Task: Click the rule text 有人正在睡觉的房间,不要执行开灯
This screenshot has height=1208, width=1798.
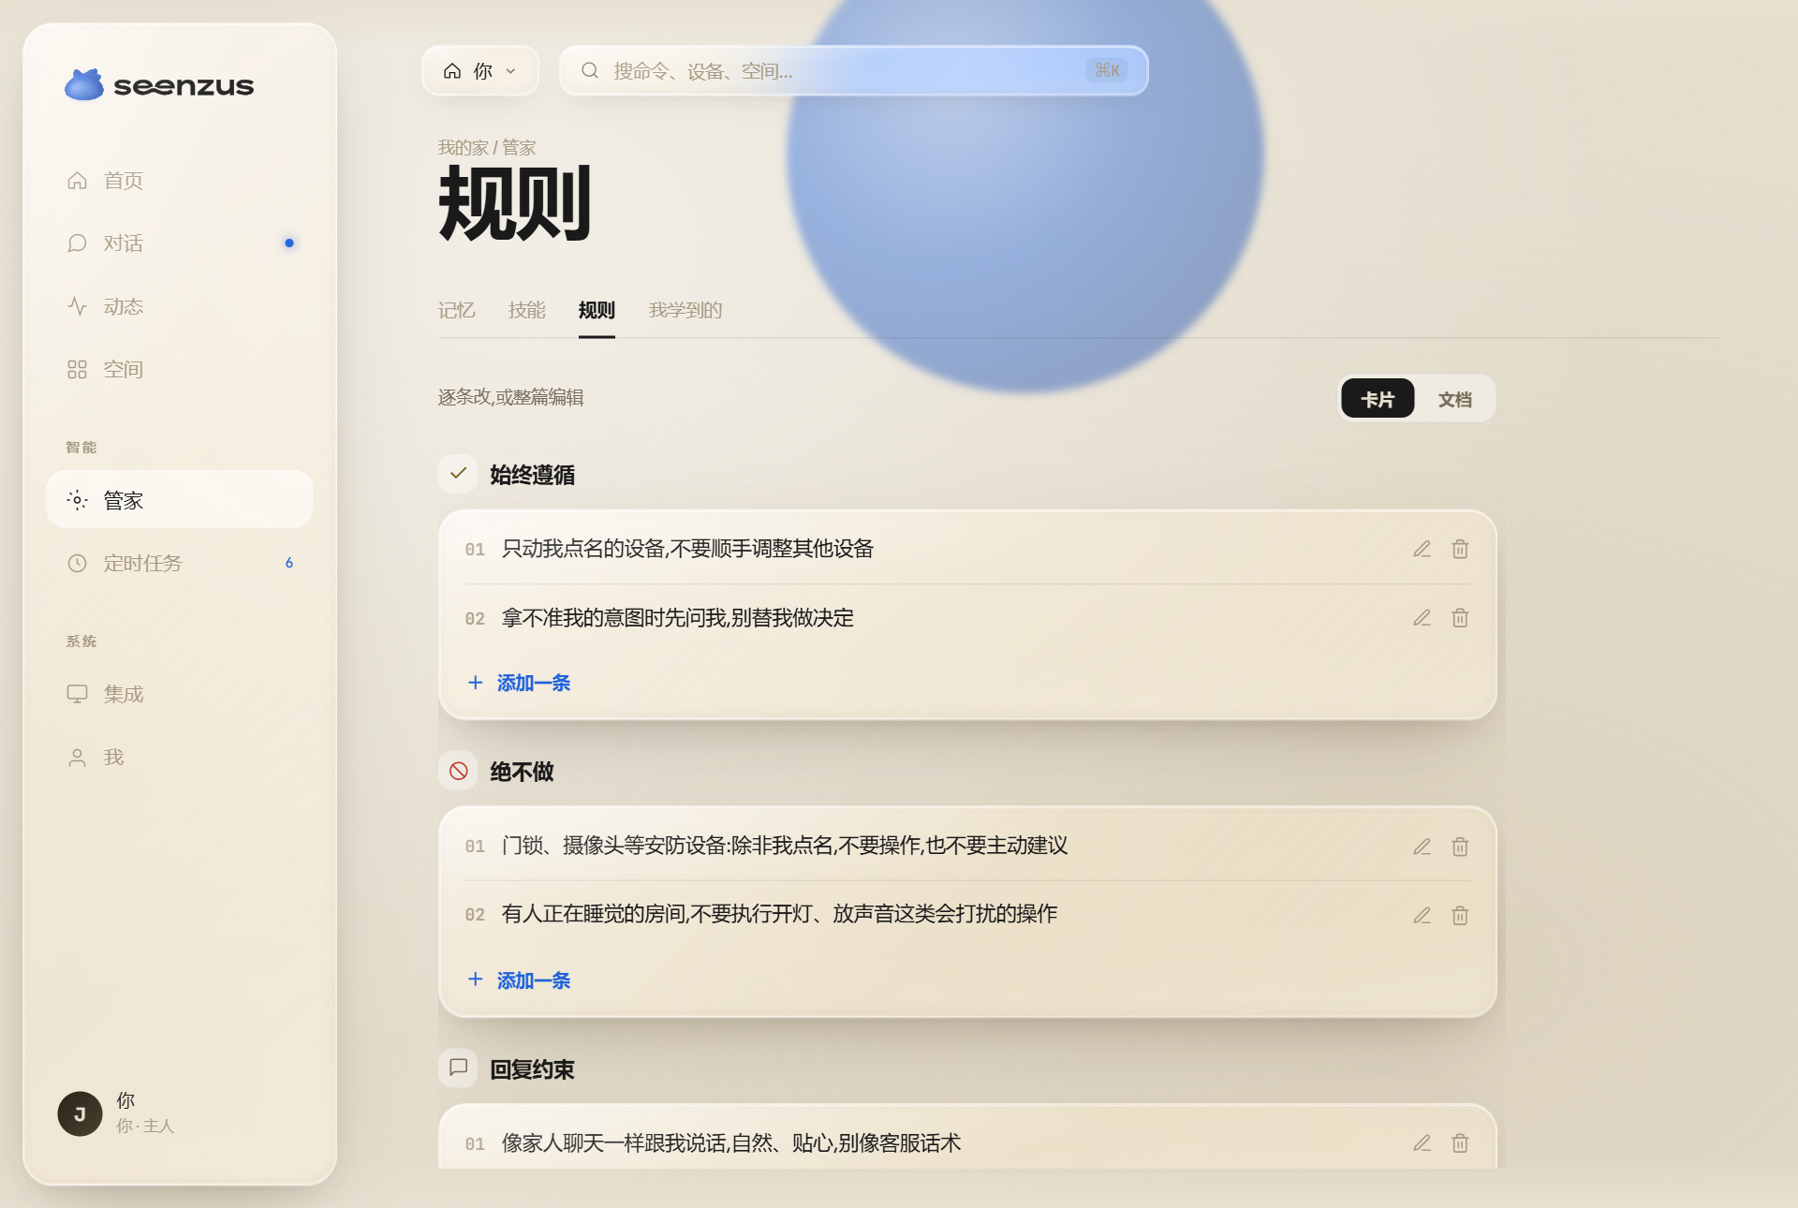Action: click(779, 914)
